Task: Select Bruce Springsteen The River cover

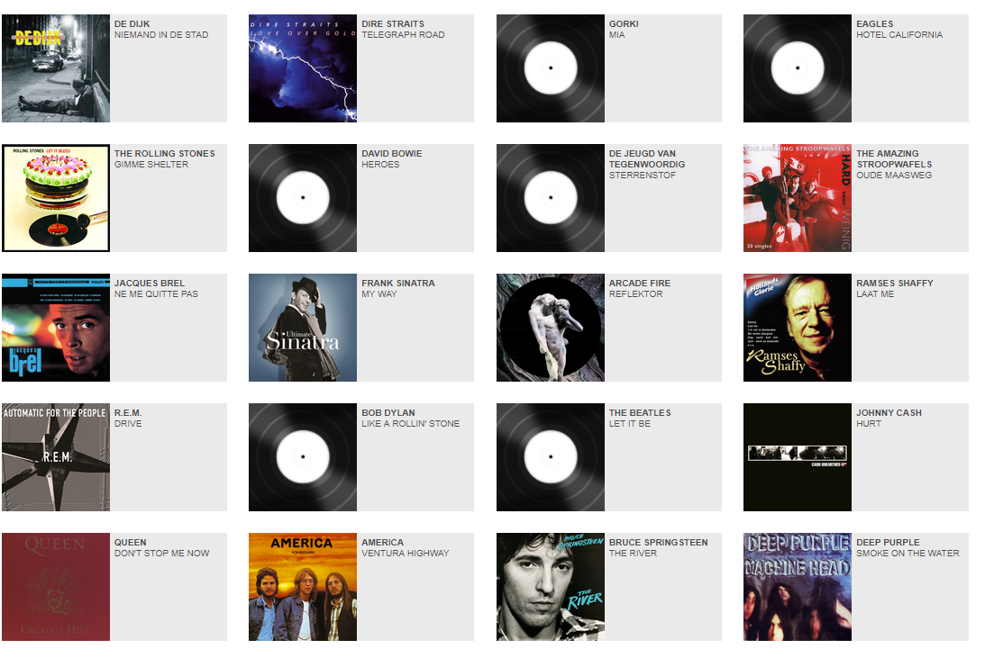Action: coord(551,586)
